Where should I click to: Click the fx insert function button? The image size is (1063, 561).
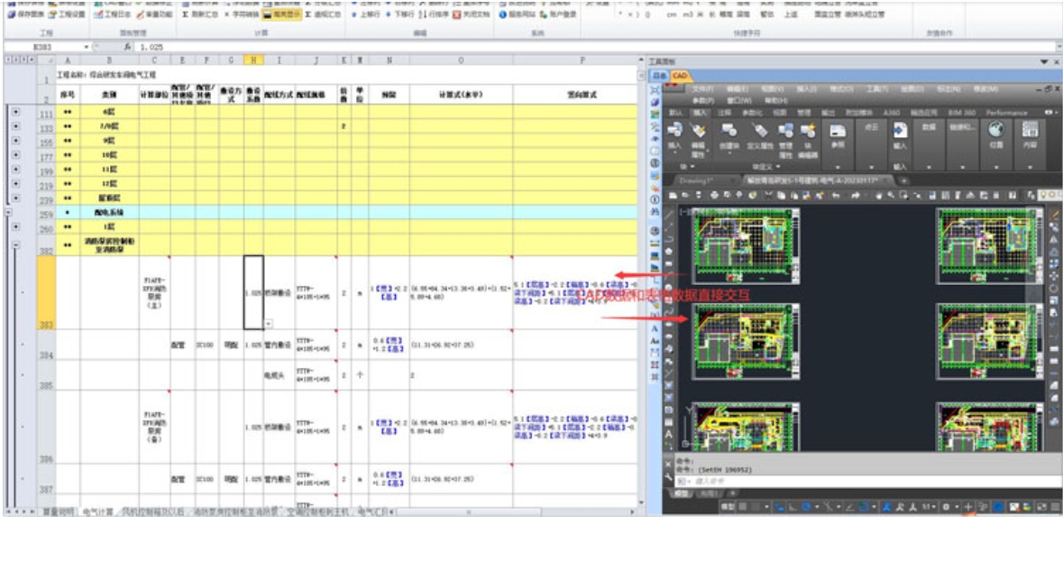pyautogui.click(x=127, y=45)
